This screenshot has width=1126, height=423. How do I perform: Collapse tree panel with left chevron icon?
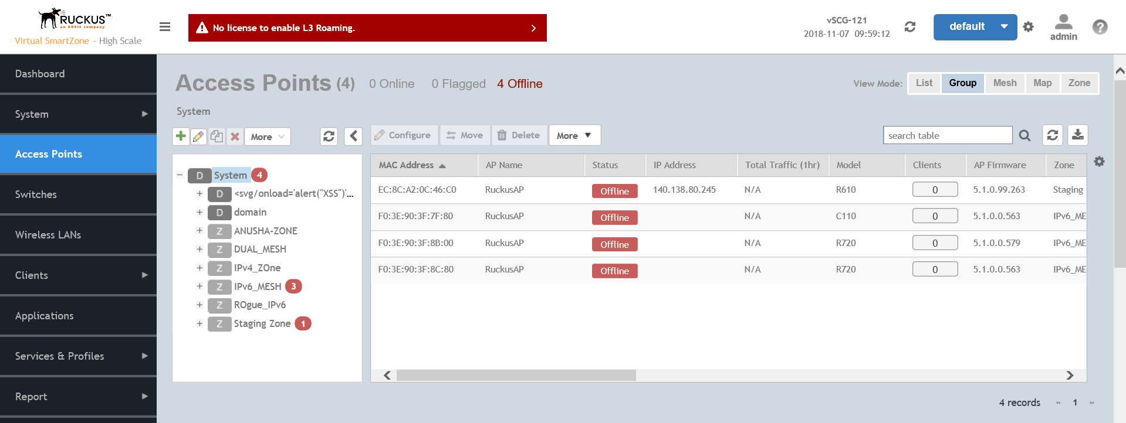click(x=353, y=136)
